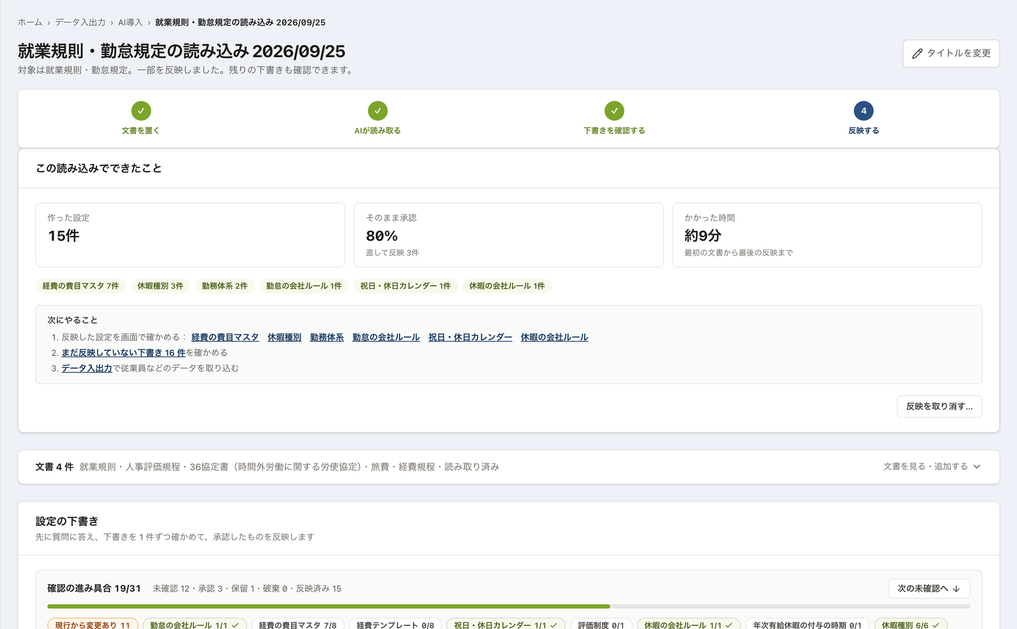Click the 祝日・休日カレンダー 1件 tag
Image resolution: width=1017 pixels, height=629 pixels.
coord(406,286)
